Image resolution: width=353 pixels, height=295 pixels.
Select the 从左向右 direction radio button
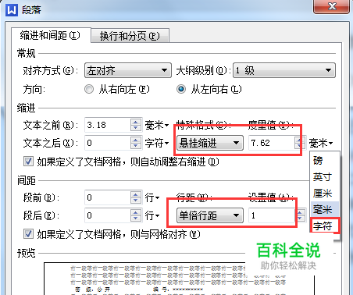point(181,90)
